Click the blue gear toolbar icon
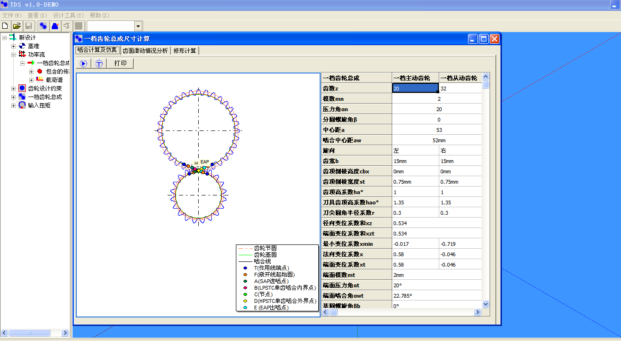The height and width of the screenshot is (341, 621). pyautogui.click(x=43, y=26)
